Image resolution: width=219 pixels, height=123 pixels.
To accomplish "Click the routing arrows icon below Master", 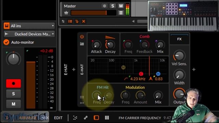I will click(63, 21).
